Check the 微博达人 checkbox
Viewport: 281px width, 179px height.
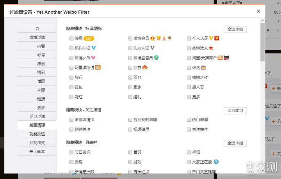pos(189,48)
